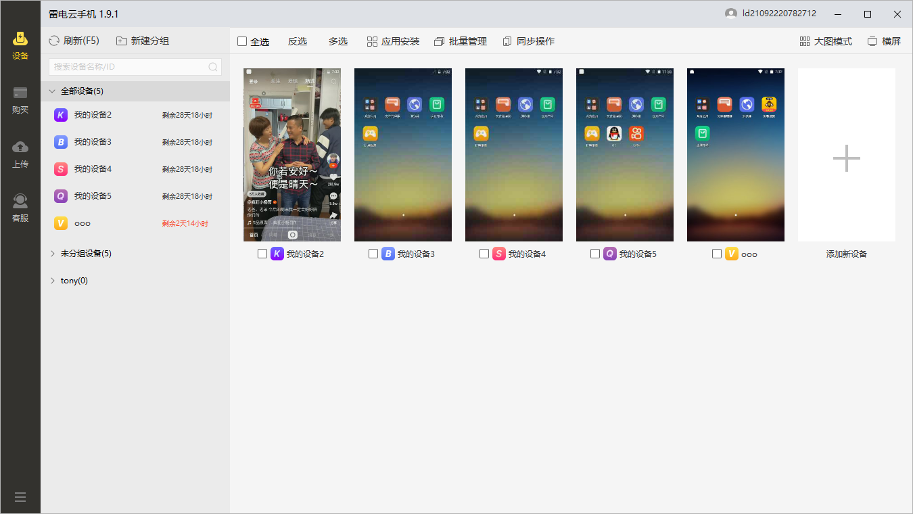Viewport: 913px width, 514px height.
Task: Open the 我的设备5 screen thumbnail
Action: (625, 155)
